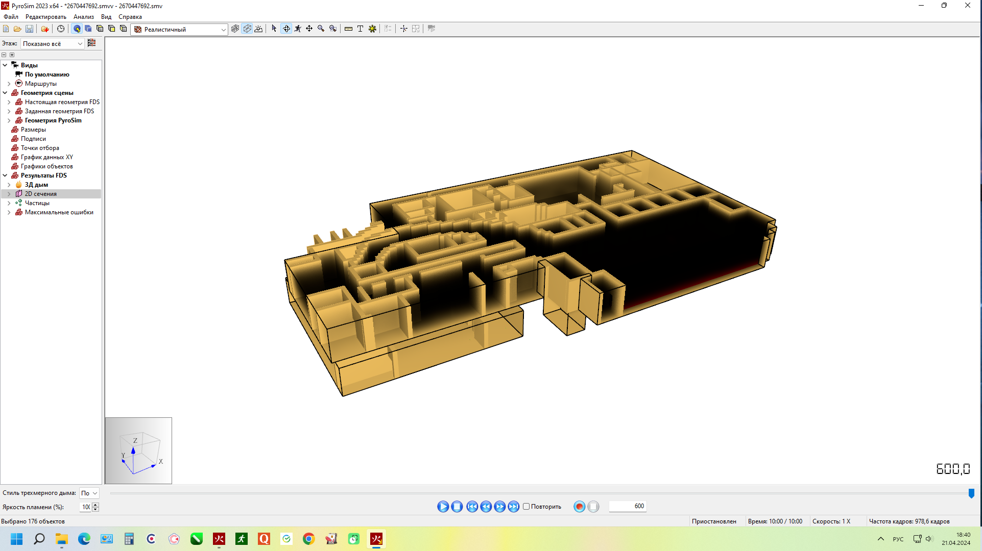Expand the Частицы tree node
Viewport: 982px width, 551px height.
pyautogui.click(x=9, y=203)
